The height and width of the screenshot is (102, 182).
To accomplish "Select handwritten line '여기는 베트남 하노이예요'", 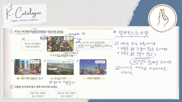I will (x=142, y=68).
